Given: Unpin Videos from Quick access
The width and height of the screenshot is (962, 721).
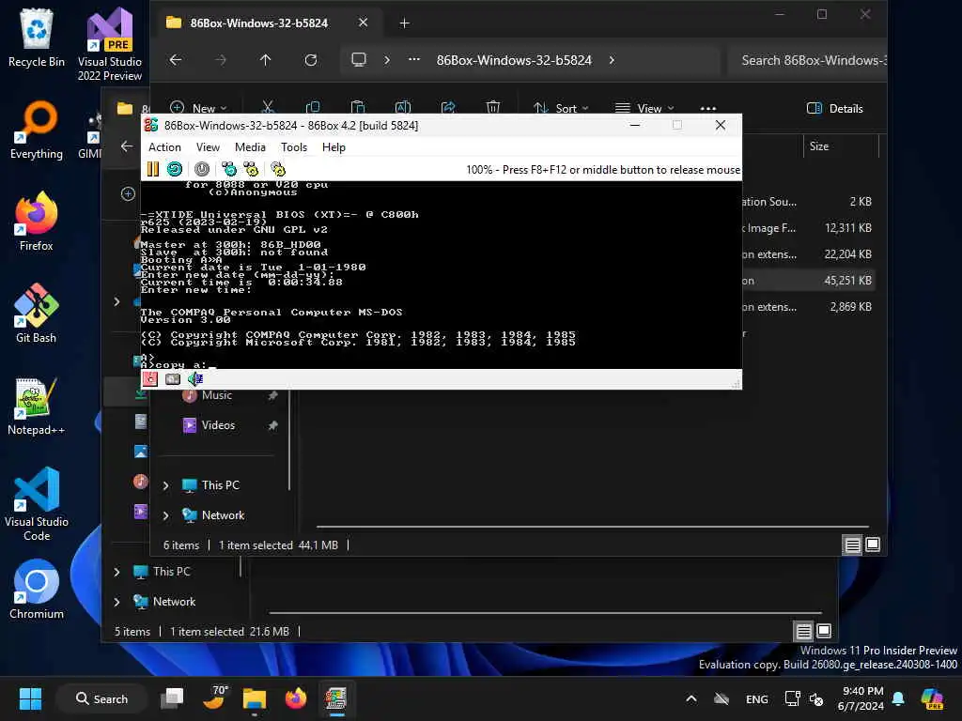Looking at the screenshot, I should tap(273, 425).
